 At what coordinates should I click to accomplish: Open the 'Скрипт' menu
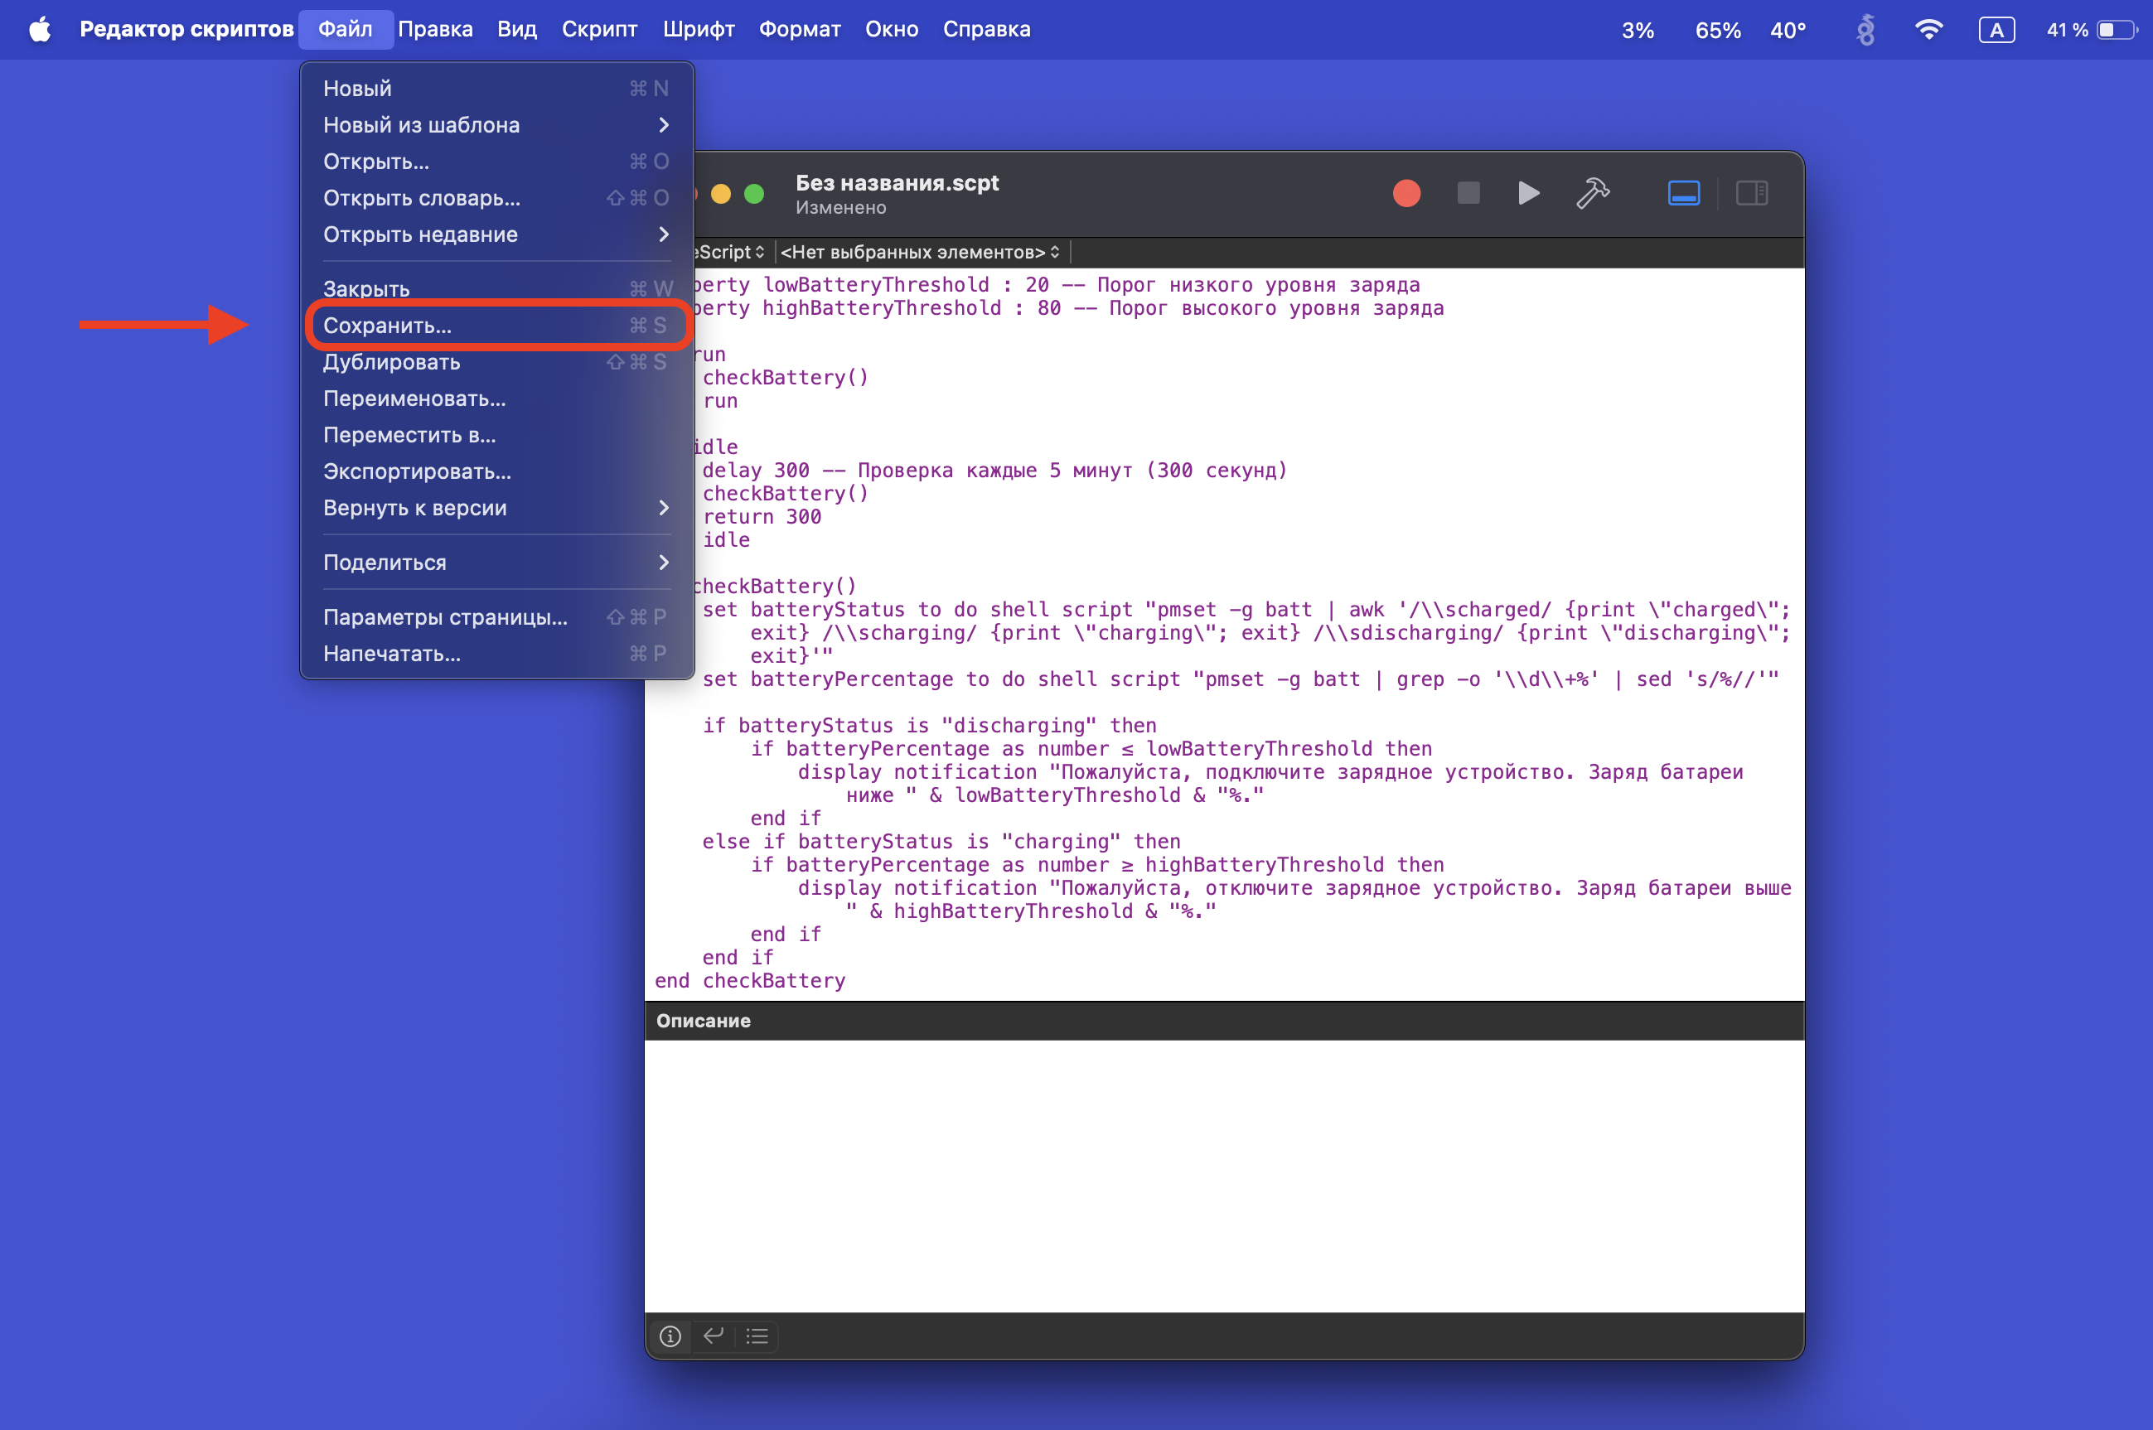tap(599, 29)
